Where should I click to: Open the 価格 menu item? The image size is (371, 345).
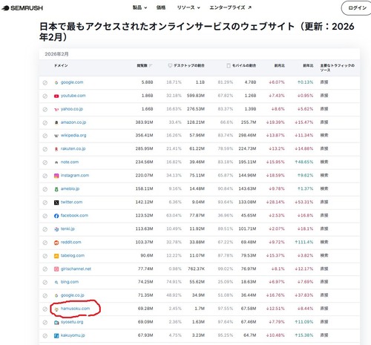(161, 7)
